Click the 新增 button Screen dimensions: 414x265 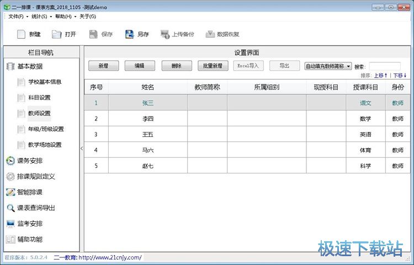pyautogui.click(x=104, y=66)
